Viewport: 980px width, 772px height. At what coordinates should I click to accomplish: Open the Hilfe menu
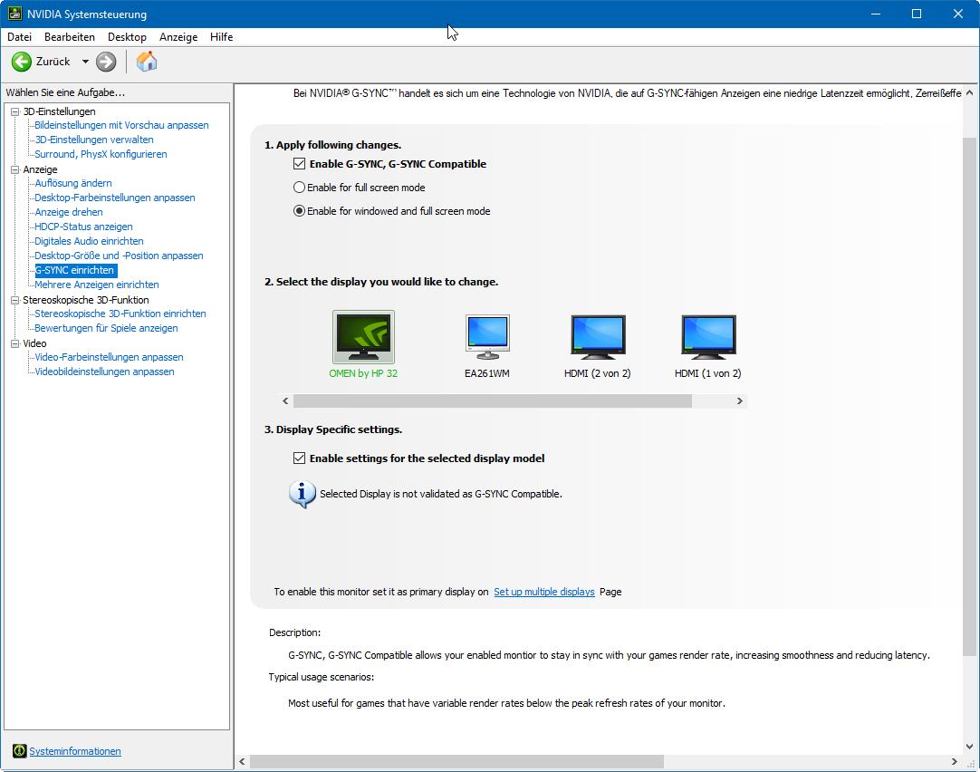(221, 37)
